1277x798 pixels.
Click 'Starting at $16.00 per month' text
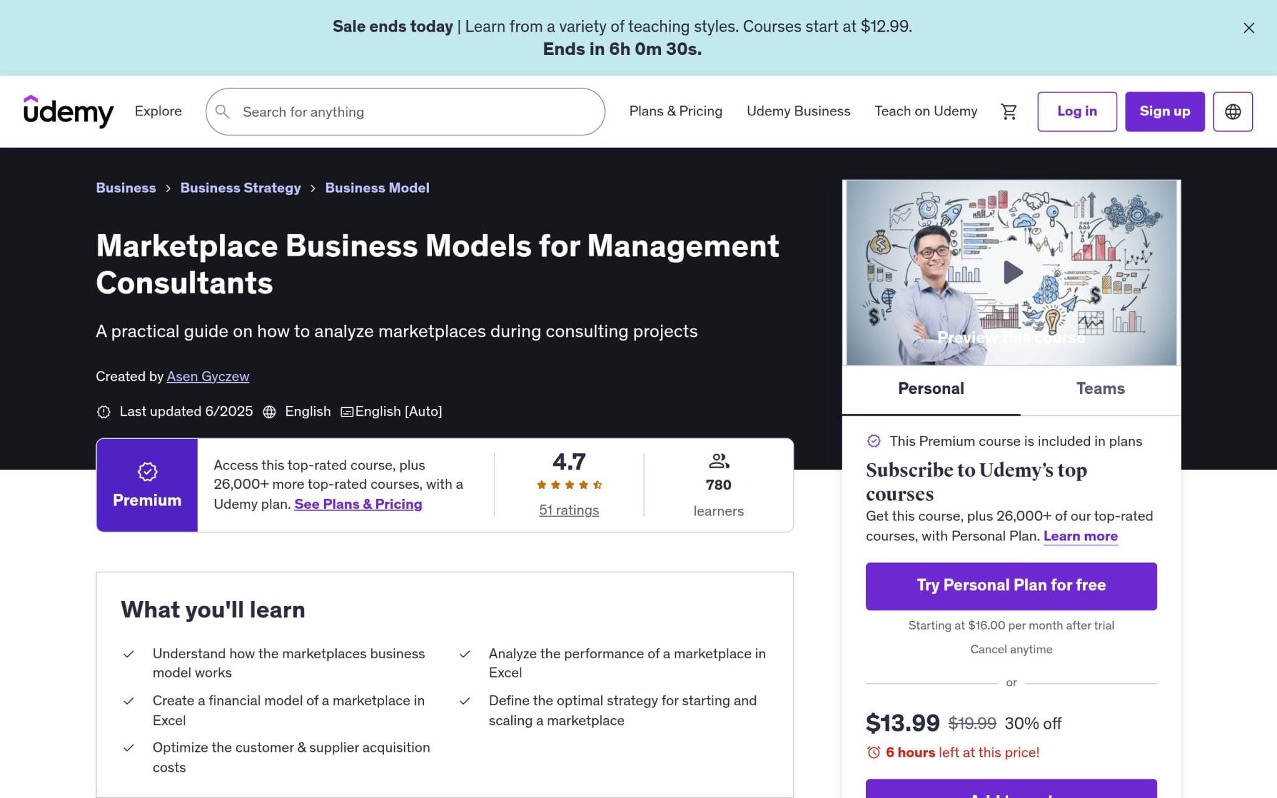[1011, 625]
